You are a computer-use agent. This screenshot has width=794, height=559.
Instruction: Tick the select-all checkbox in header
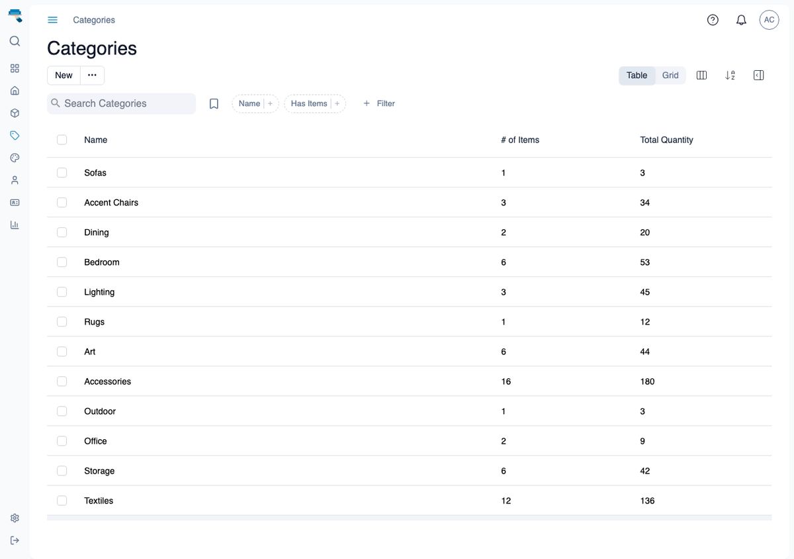click(x=62, y=140)
